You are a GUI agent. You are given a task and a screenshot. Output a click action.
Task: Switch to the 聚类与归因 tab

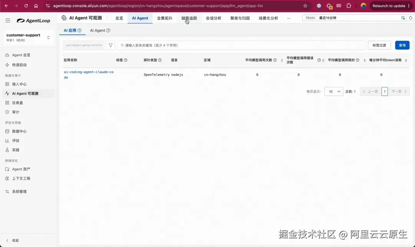(x=240, y=18)
